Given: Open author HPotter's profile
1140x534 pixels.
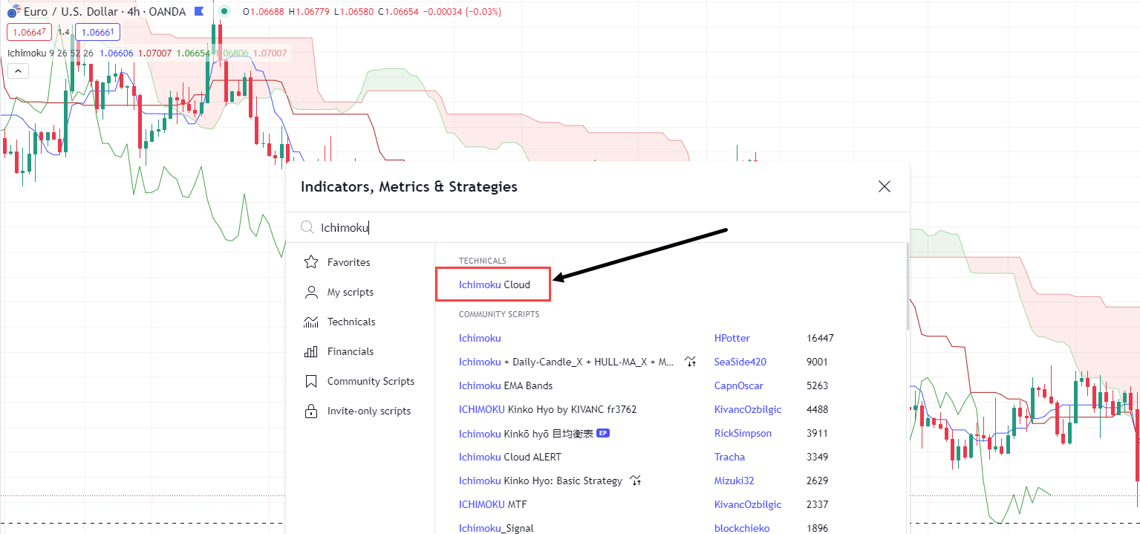Looking at the screenshot, I should point(732,338).
